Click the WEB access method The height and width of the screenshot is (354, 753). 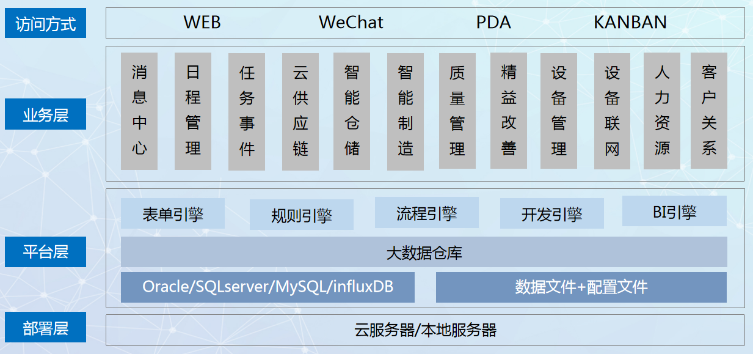(202, 23)
